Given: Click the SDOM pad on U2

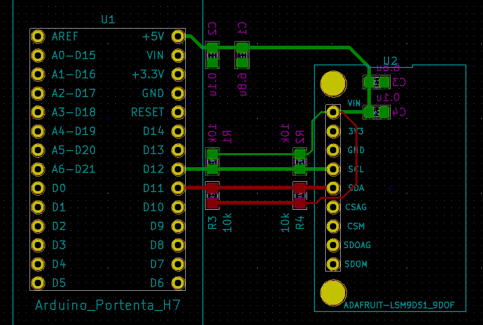Looking at the screenshot, I should [x=333, y=264].
